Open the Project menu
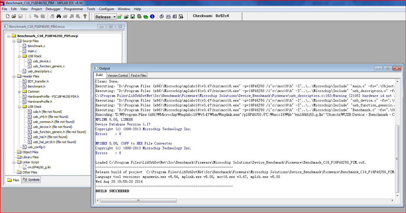This screenshot has height=213, width=406. tap(36, 9)
